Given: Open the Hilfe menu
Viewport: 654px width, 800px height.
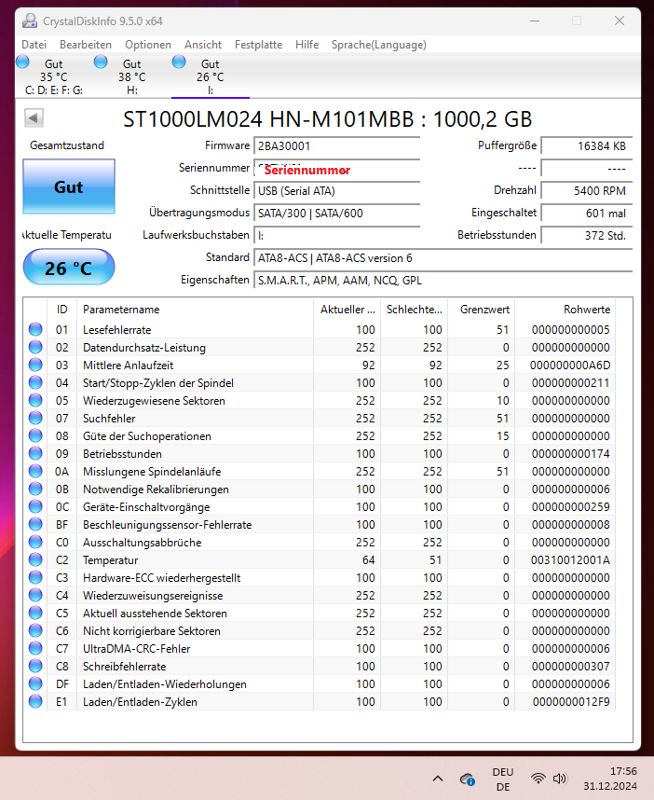Looking at the screenshot, I should [307, 45].
